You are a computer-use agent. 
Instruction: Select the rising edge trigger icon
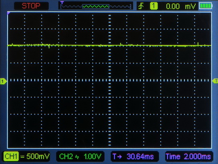point(141,6)
